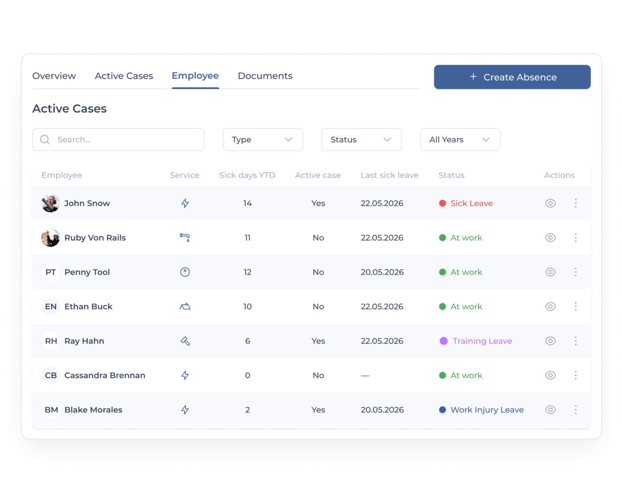Click the lightning icon in Cassandra Brennan's row

pos(185,375)
